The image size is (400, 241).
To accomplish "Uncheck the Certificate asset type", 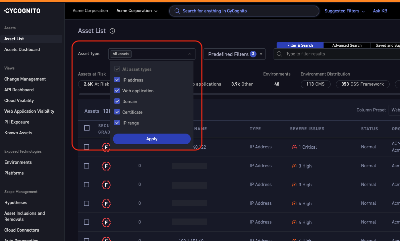I will 117,112.
